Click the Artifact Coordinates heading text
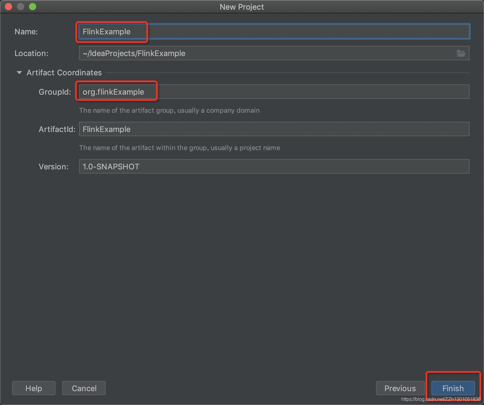Viewport: 484px width, 405px height. tap(64, 73)
